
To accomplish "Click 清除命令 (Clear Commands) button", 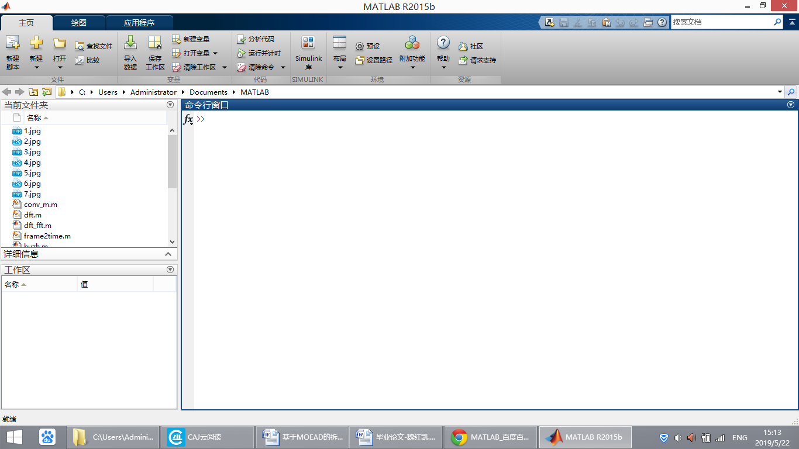I will (x=256, y=67).
